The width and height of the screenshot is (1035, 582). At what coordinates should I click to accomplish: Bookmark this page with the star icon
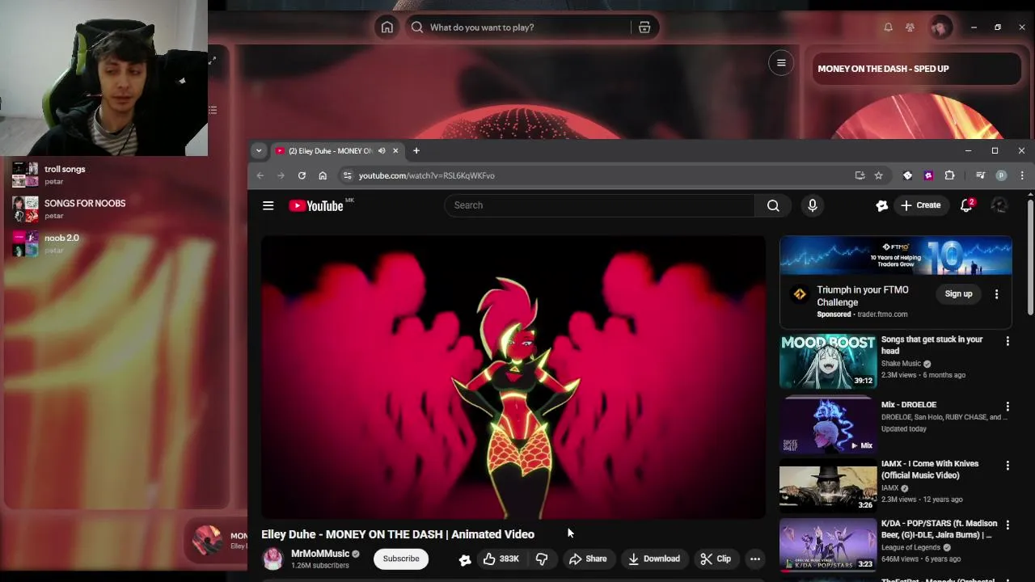click(x=878, y=175)
